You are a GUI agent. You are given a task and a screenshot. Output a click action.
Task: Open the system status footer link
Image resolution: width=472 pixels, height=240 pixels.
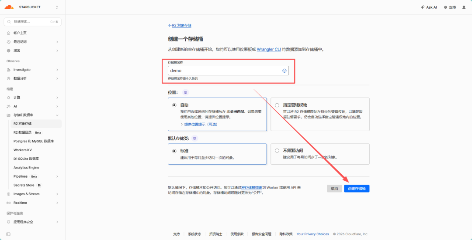(194, 234)
